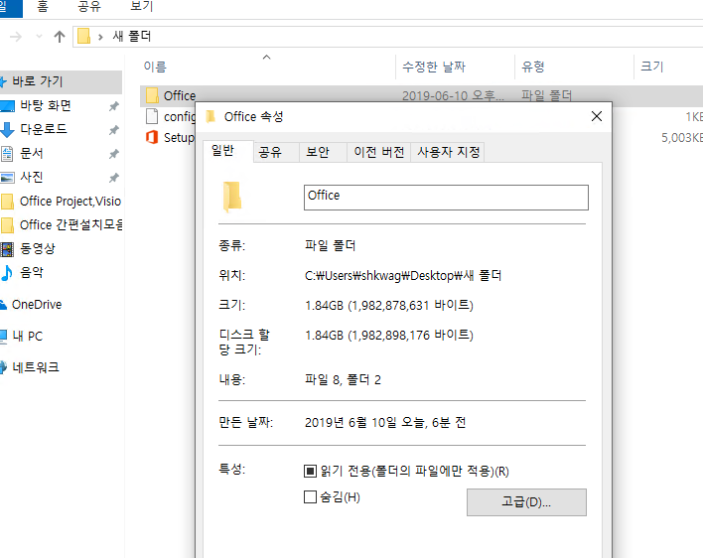The image size is (703, 558).
Task: Switch to the 사용자 지정 tab
Action: pos(448,152)
